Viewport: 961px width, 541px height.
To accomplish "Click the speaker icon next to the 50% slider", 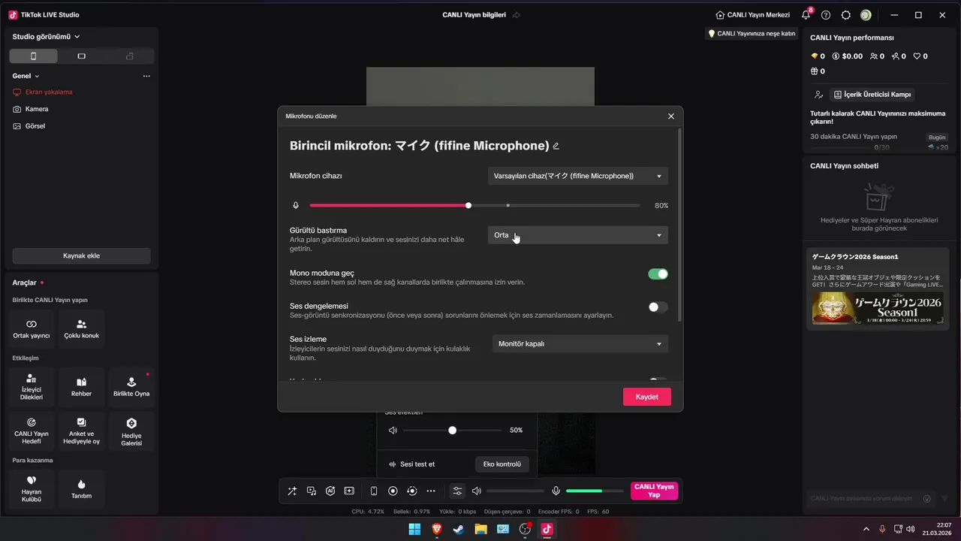I will click(393, 431).
